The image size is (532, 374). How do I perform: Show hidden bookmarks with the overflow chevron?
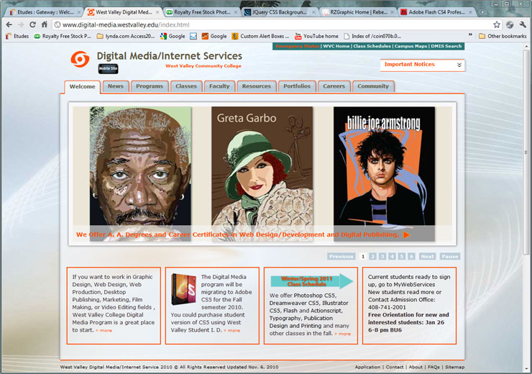click(470, 35)
